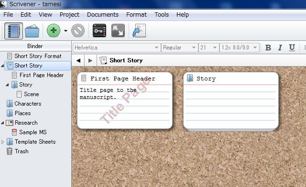Click the Short Story Format document icon
Image resolution: width=306 pixels, height=187 pixels.
10,56
